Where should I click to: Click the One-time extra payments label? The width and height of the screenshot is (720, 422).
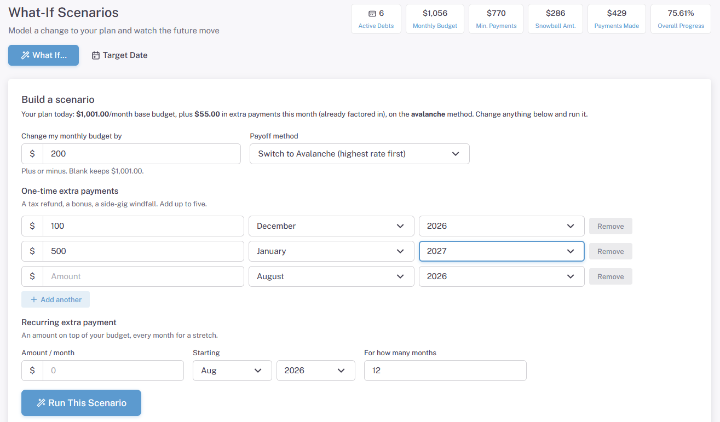(x=70, y=191)
